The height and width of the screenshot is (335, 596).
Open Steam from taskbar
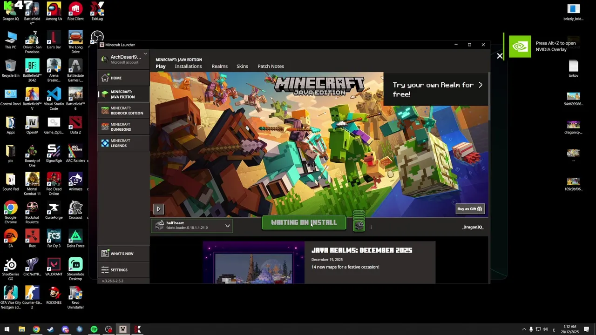coord(50,329)
